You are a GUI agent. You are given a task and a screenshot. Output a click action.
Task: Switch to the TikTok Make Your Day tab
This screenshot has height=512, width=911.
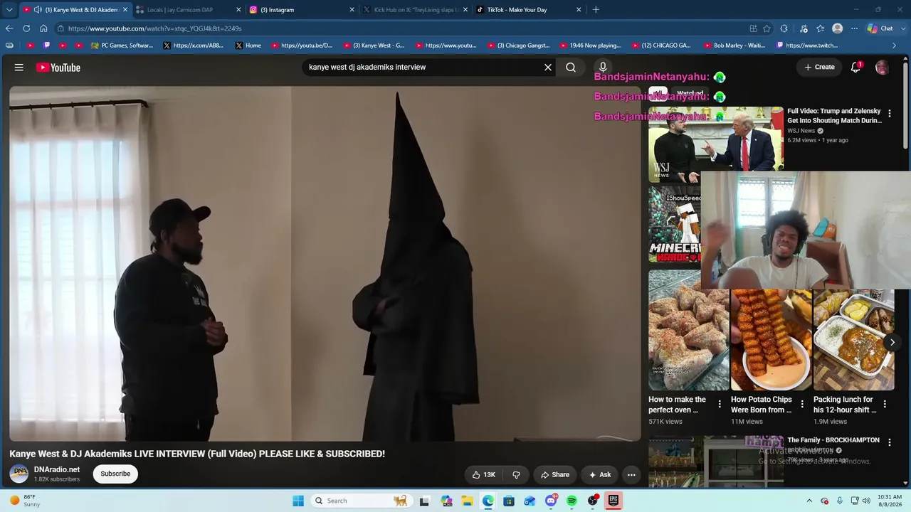[x=529, y=10]
